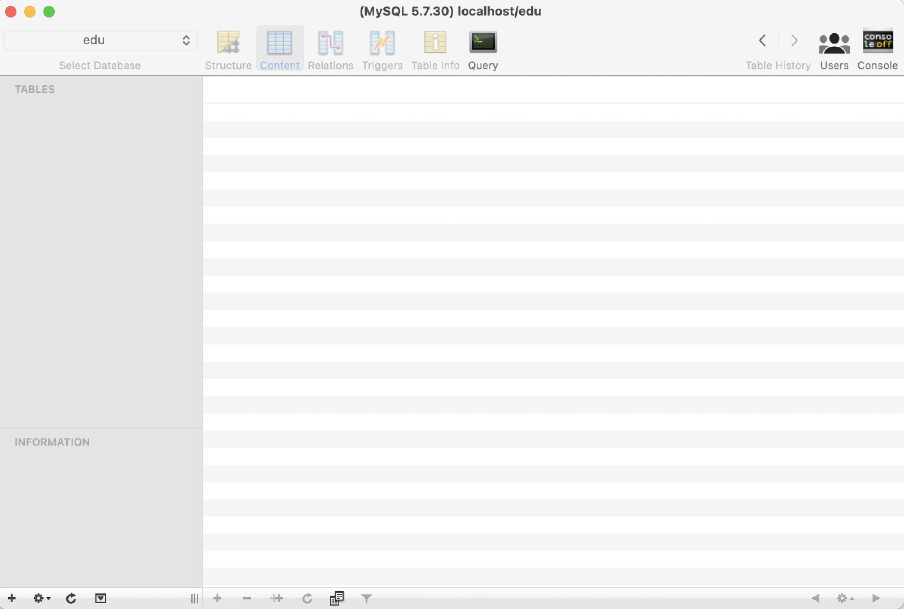Add a new table with plus icon
This screenshot has width=904, height=609.
12,598
